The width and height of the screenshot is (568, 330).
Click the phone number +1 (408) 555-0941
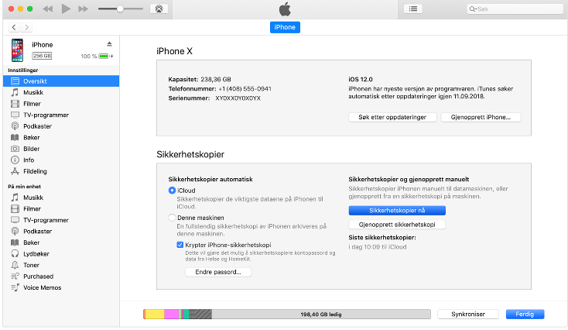[245, 89]
